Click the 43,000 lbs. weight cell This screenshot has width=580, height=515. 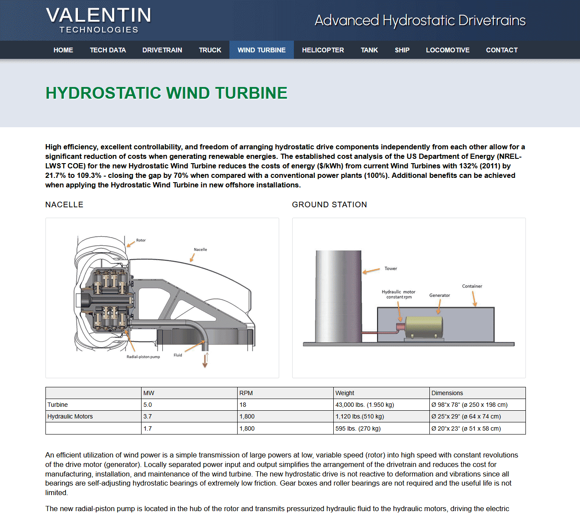[x=382, y=405]
